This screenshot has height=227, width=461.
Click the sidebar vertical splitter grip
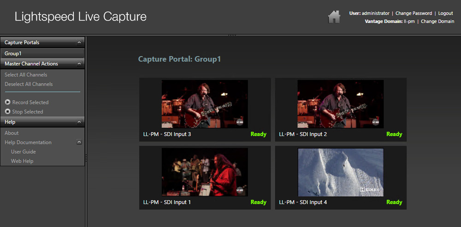[x=86, y=158]
